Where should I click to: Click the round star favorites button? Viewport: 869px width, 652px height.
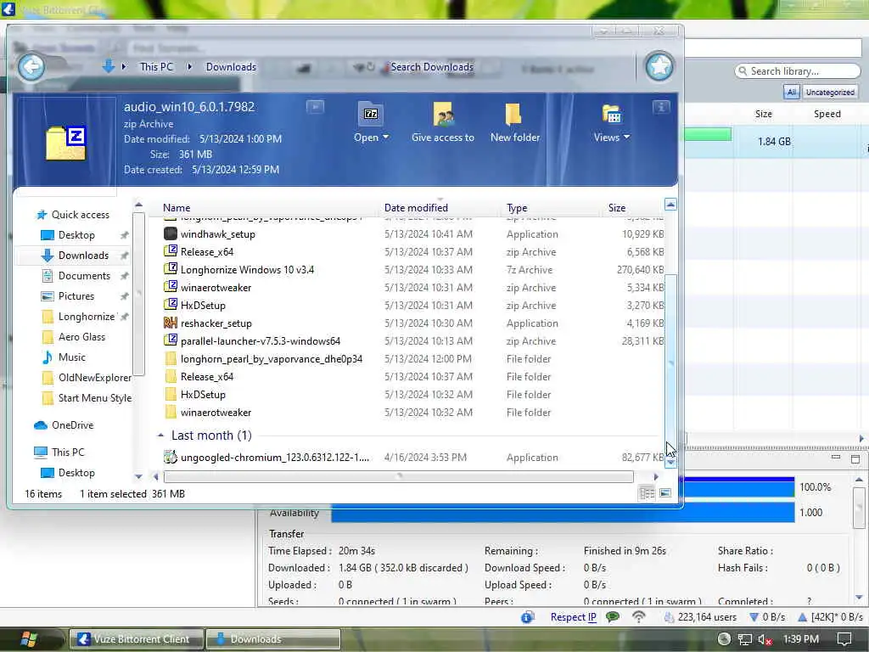[x=659, y=66]
